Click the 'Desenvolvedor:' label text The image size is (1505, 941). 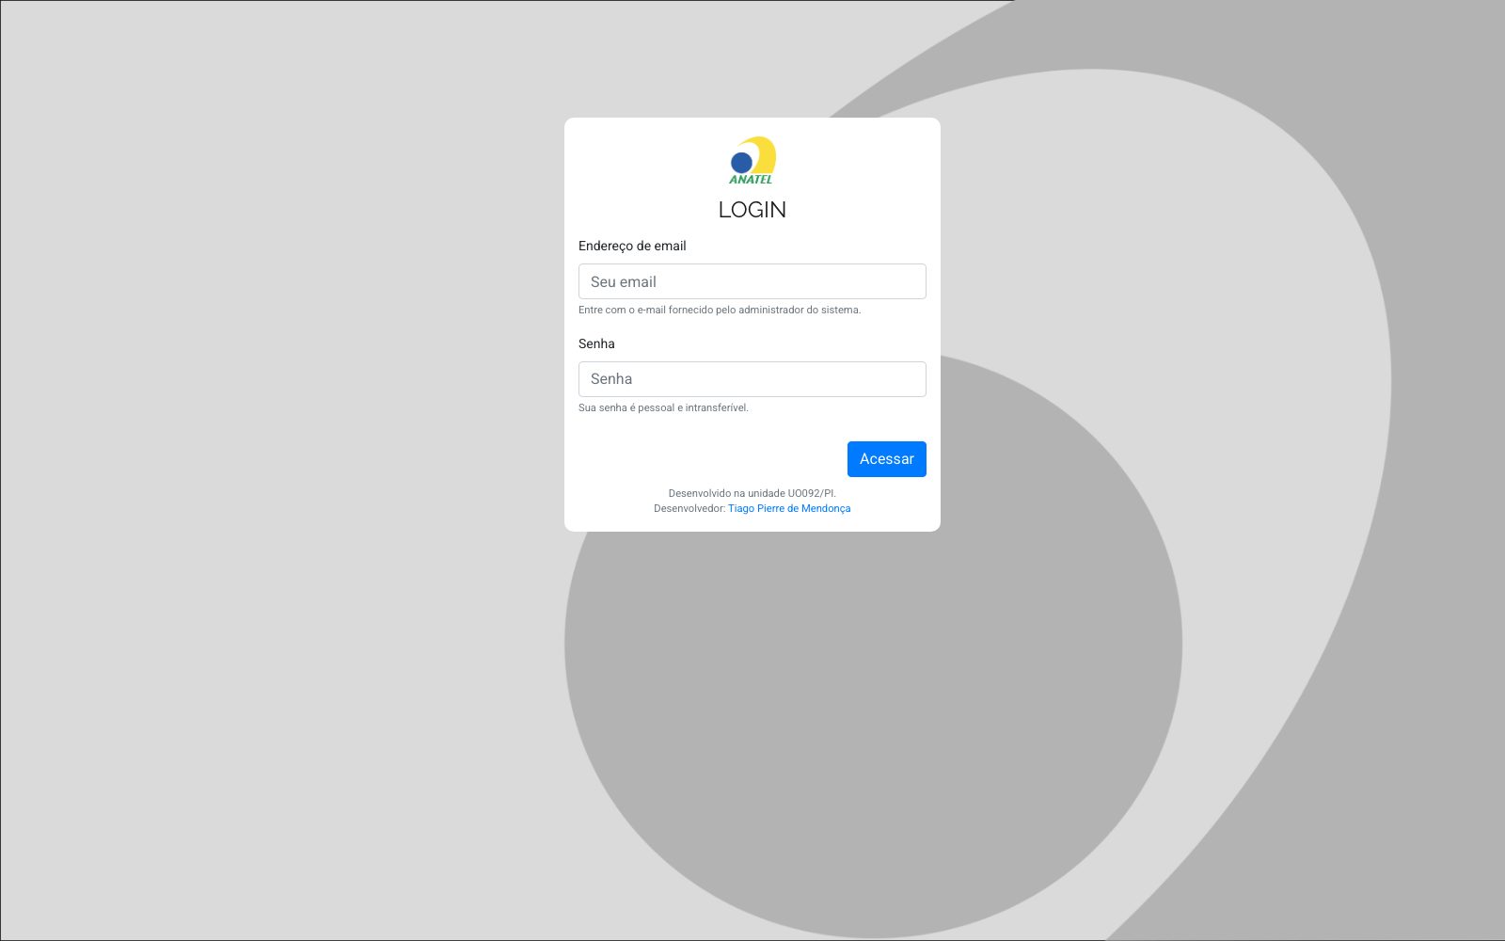[689, 508]
